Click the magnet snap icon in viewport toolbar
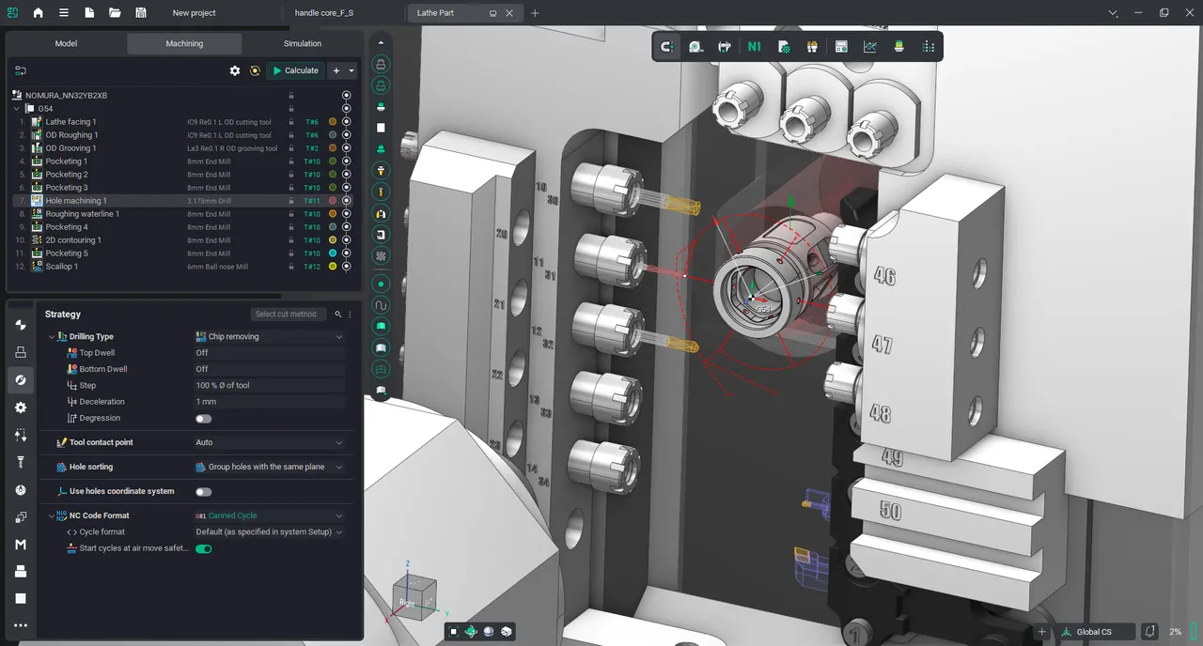Screen dimensions: 1203x646 (x=667, y=46)
